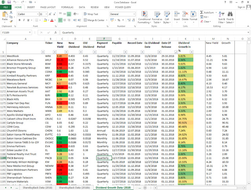Open the Company column filter dropdown
This screenshot has height=190, width=251.
[x=43, y=52]
